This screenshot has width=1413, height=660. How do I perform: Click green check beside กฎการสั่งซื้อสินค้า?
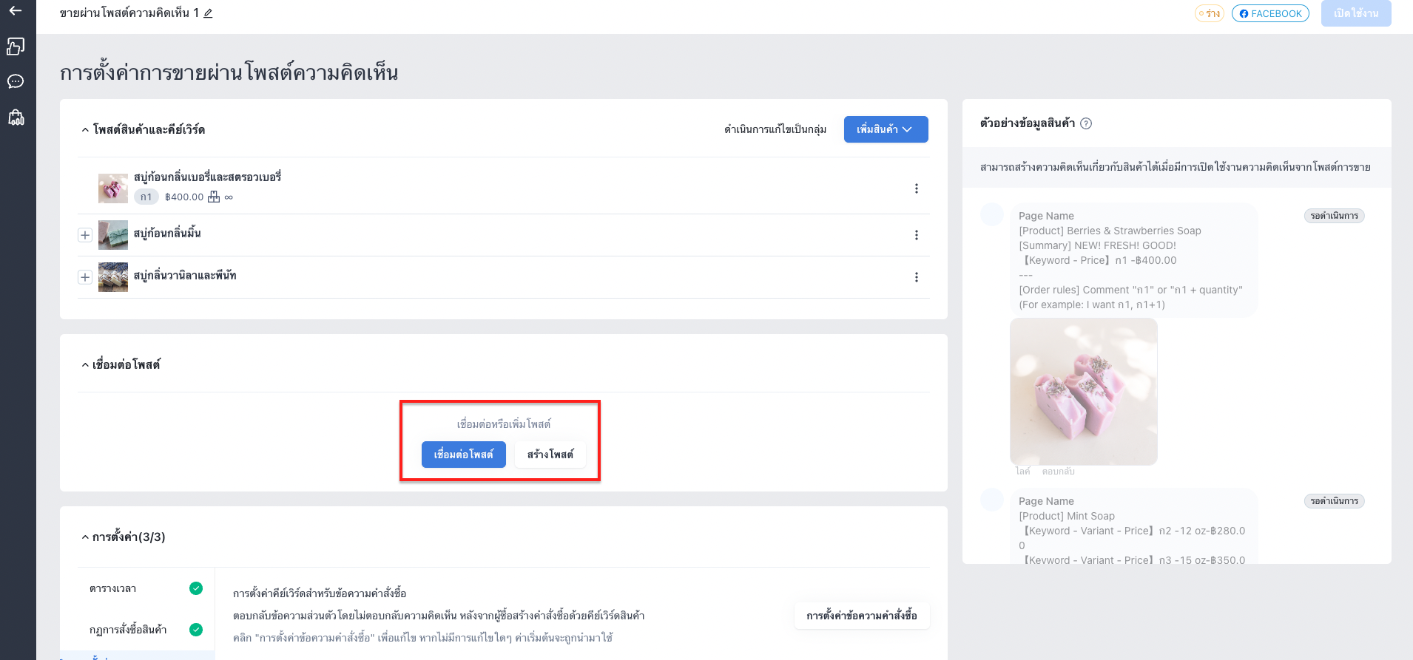pos(196,630)
